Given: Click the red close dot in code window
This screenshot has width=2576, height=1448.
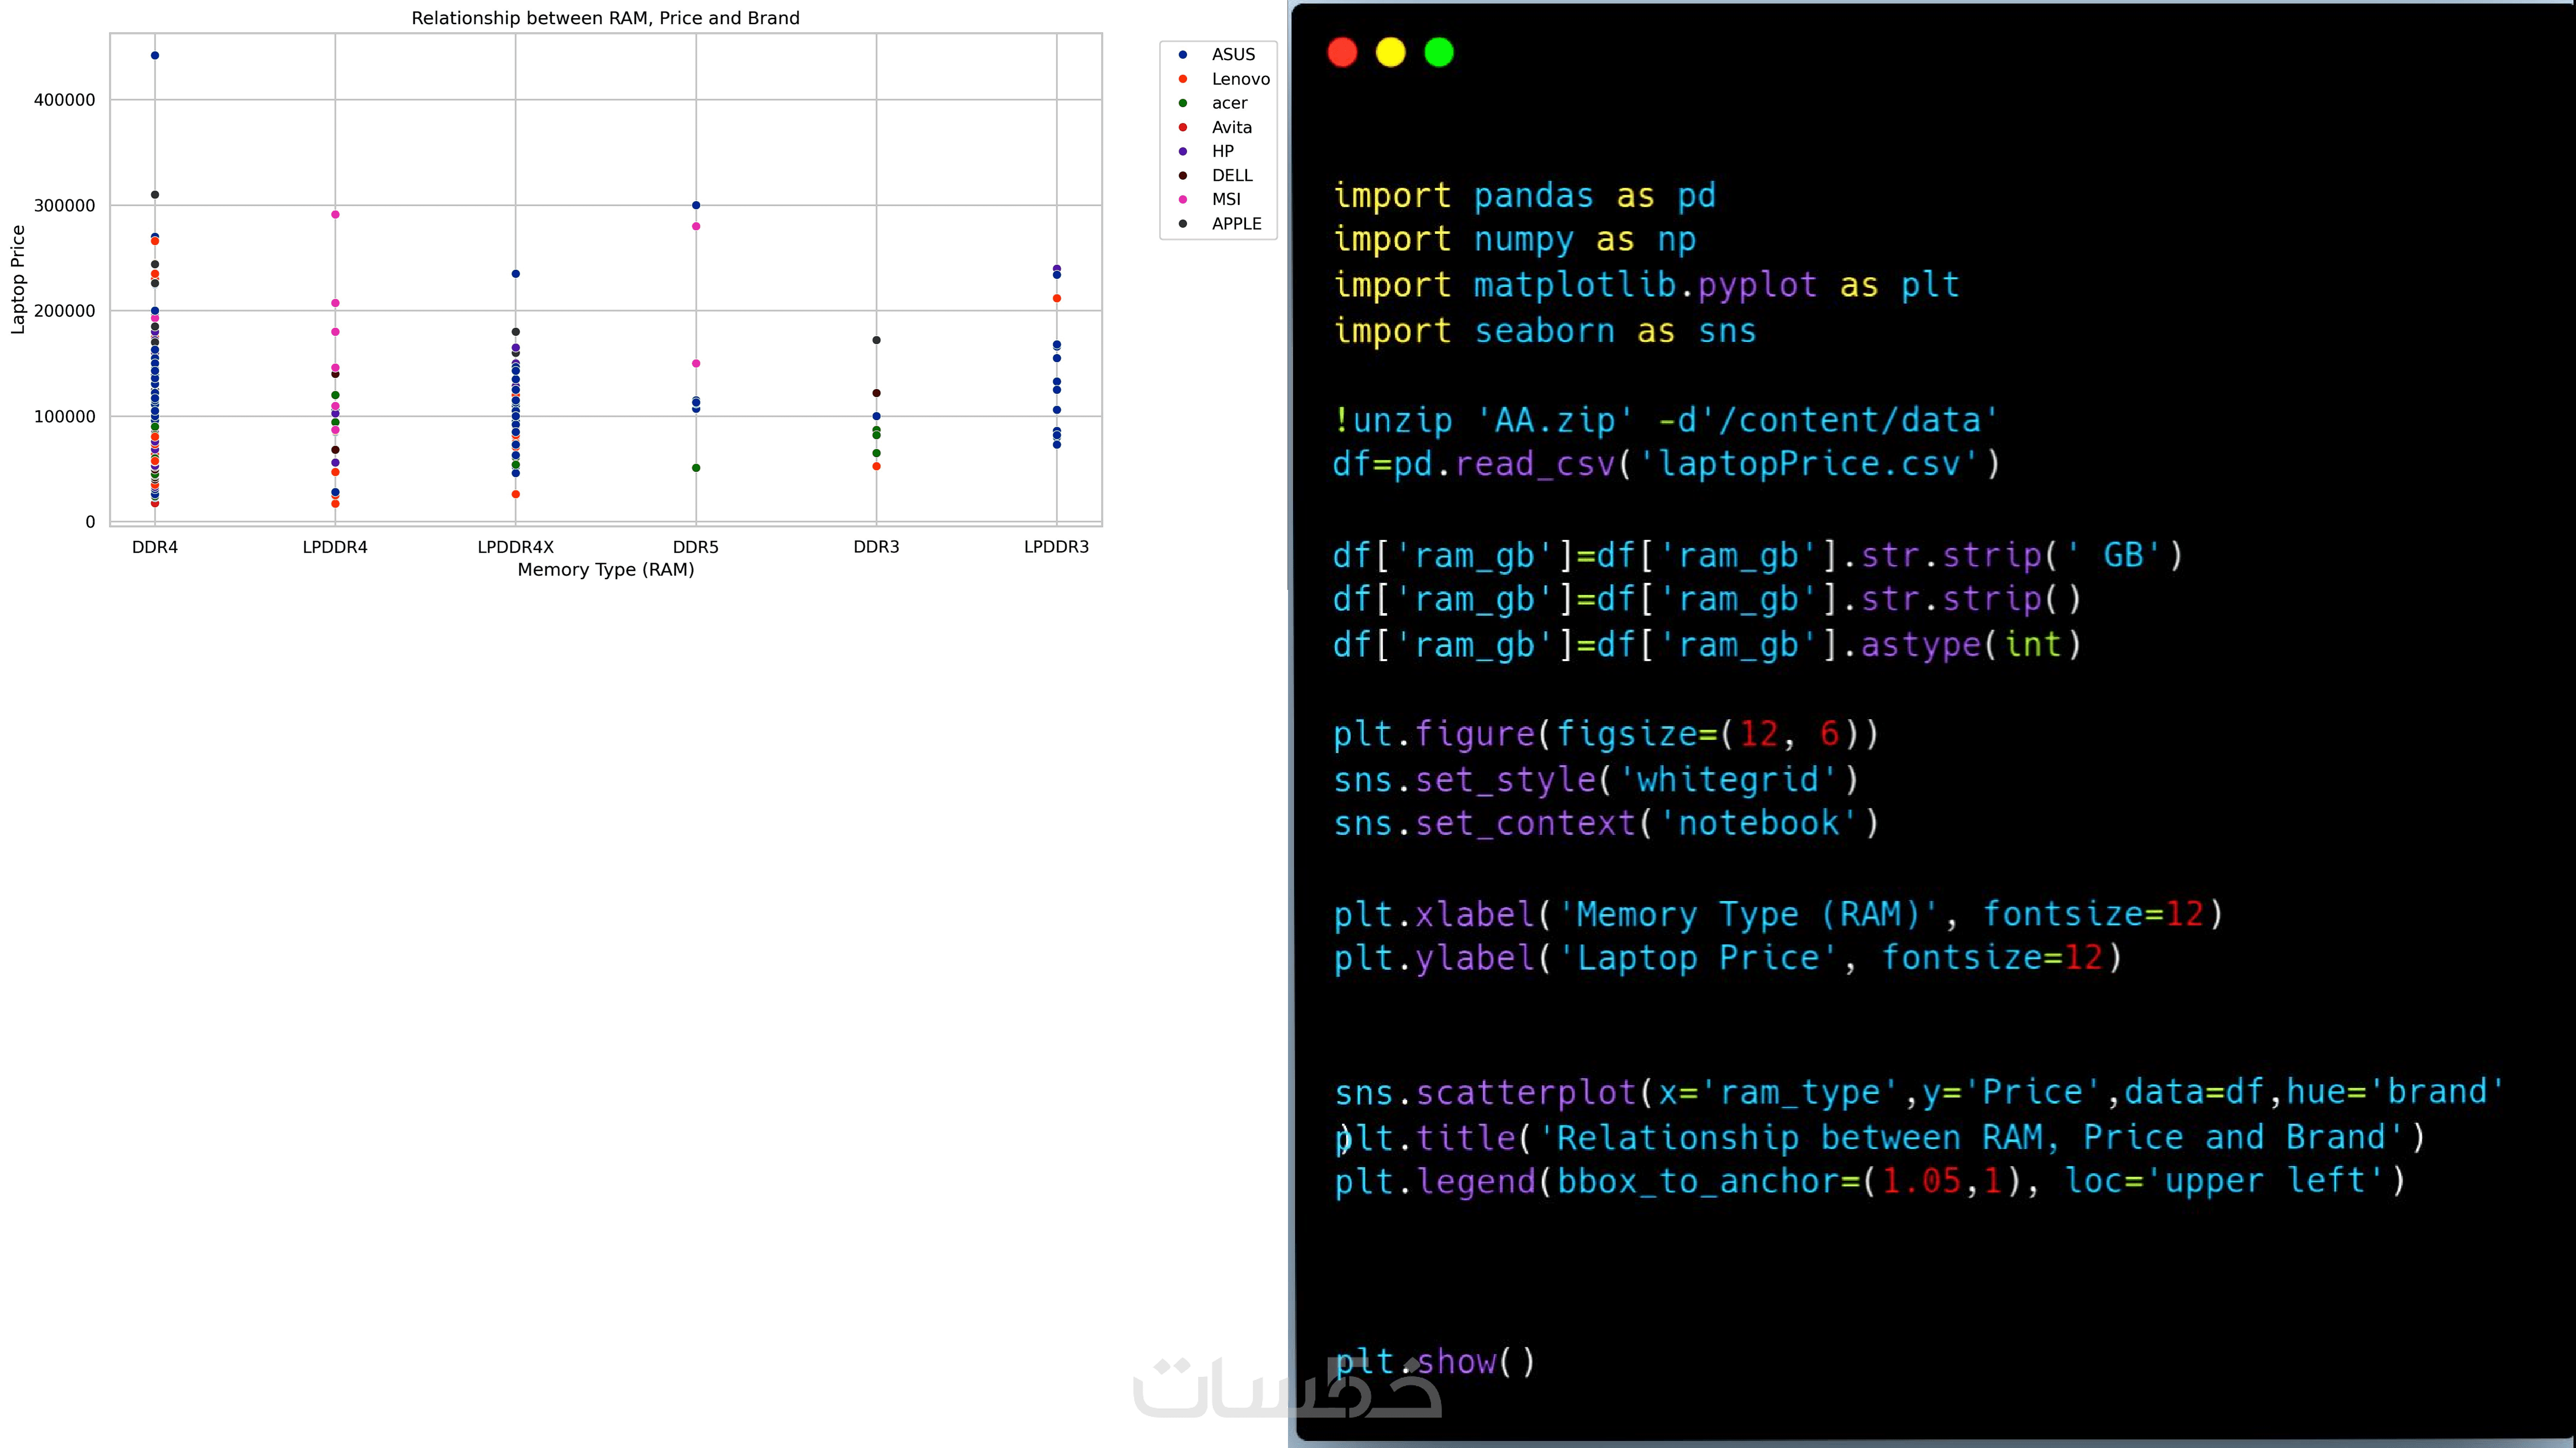Looking at the screenshot, I should (x=1342, y=52).
